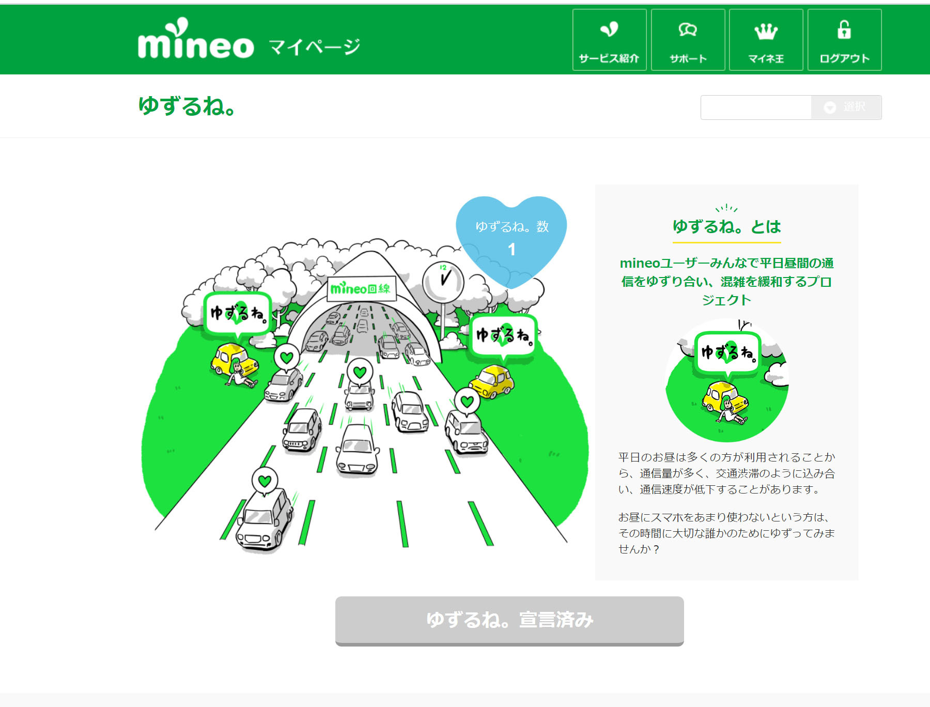Click the clock icon beside the tunnel

click(x=443, y=282)
